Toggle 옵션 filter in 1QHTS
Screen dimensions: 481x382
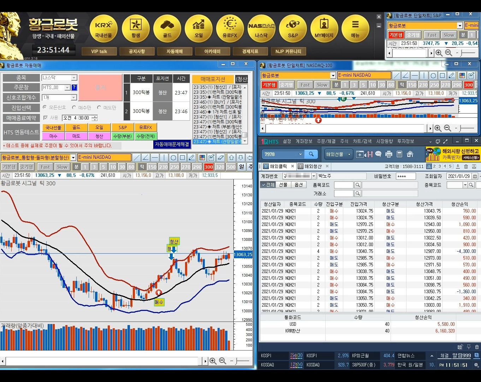pyautogui.click(x=298, y=185)
